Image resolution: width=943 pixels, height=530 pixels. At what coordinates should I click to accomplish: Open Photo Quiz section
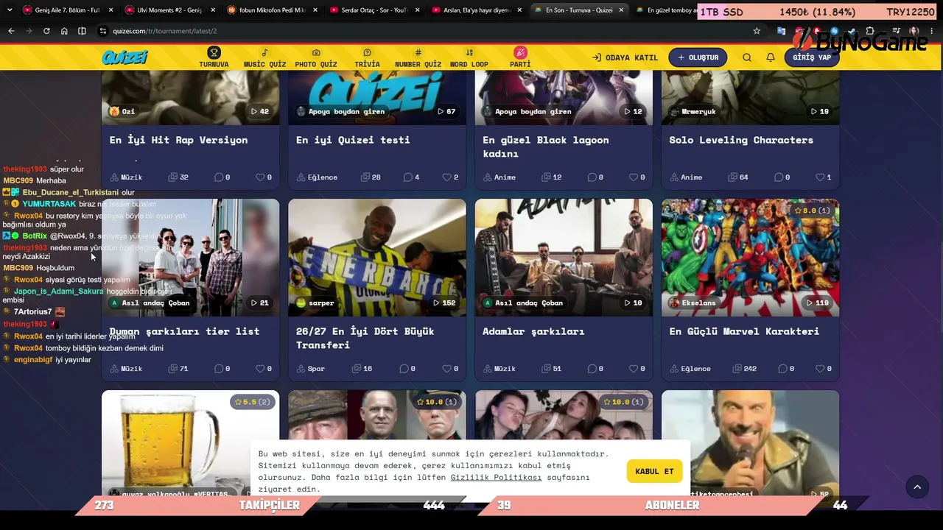316,57
